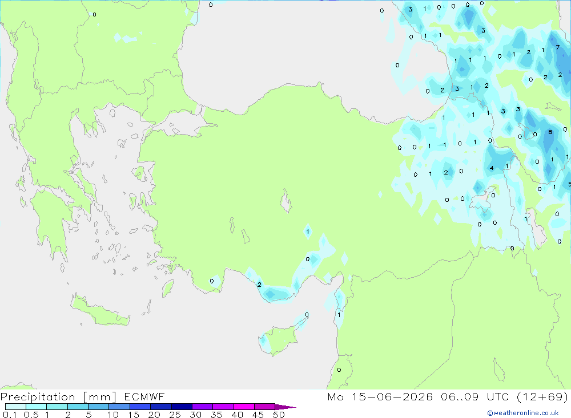This screenshot has height=418, width=571.
Task: Select the 0.1–0.5 mm legend color swatch
Action: [x=15, y=407]
